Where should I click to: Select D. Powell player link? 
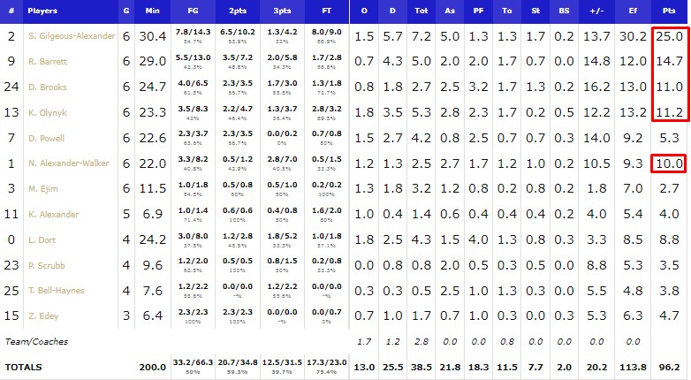click(x=46, y=139)
